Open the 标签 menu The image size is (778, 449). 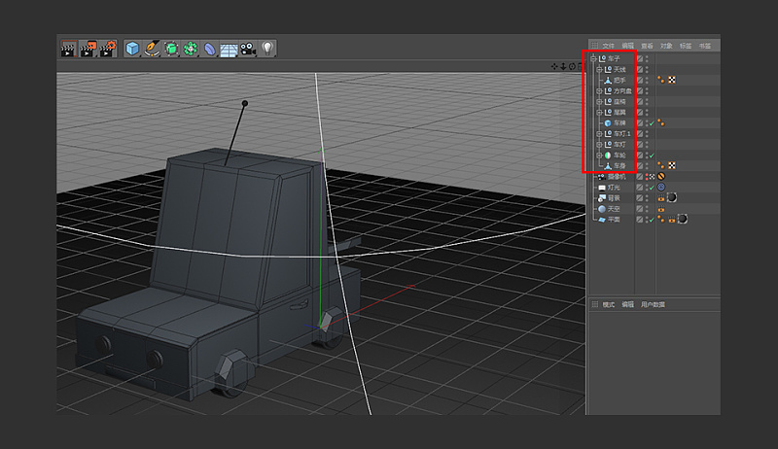686,46
